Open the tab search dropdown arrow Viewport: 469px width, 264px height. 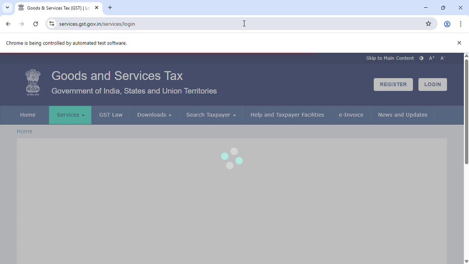(7, 7)
